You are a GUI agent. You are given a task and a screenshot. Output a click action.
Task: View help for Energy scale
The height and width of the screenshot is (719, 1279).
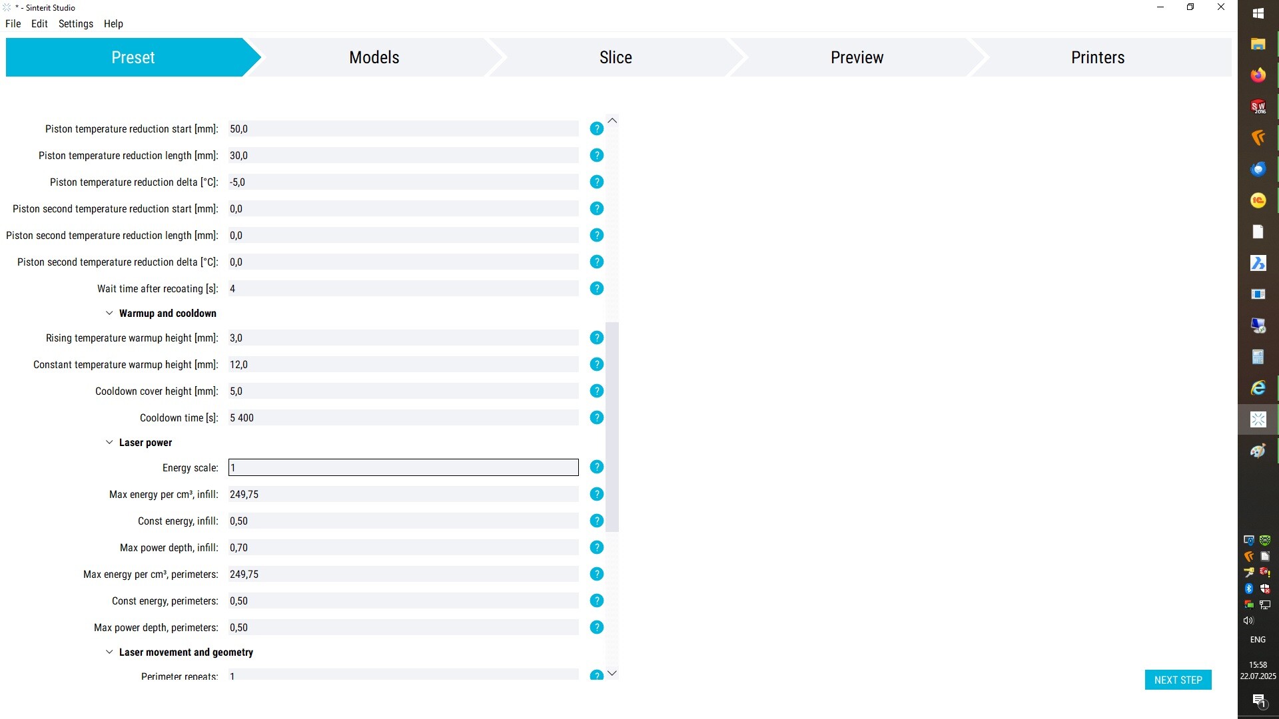coord(596,467)
